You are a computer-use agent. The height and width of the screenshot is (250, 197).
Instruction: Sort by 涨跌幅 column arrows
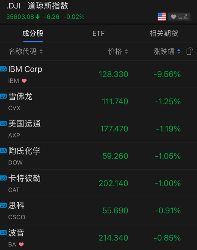click(x=179, y=52)
